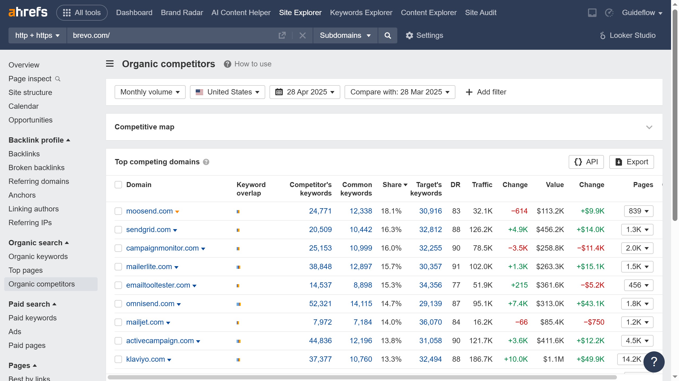Click the Export button
The image size is (679, 381).
(631, 162)
